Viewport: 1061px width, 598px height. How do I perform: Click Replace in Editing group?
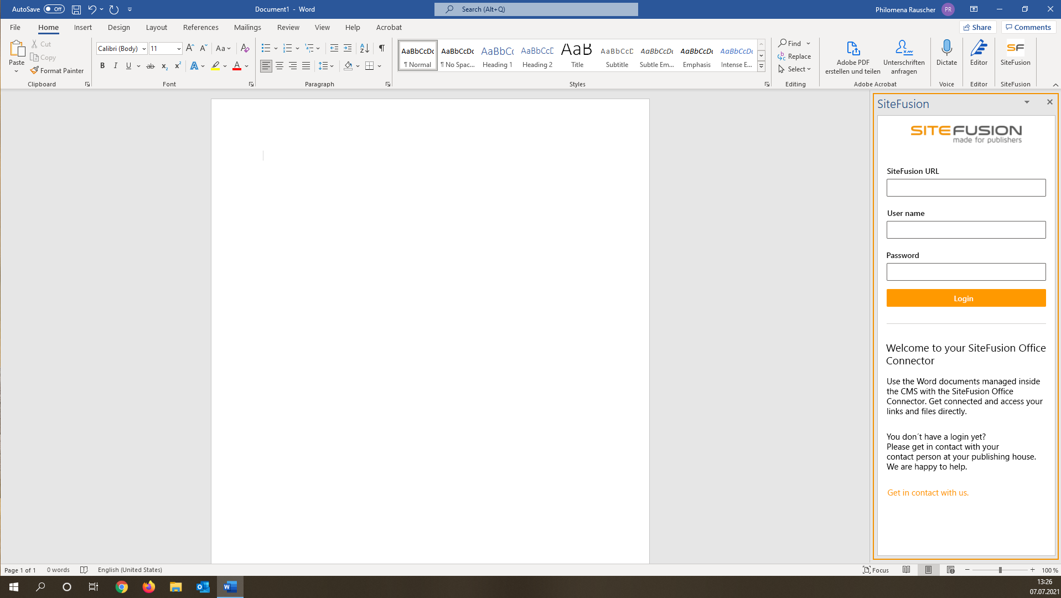(x=794, y=56)
